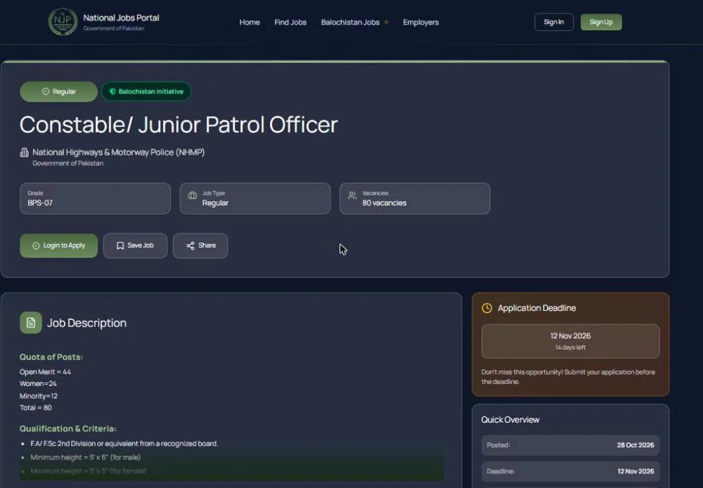Click the Deadline 12 Nov 2026 overview row
This screenshot has width=703, height=488.
pos(570,471)
